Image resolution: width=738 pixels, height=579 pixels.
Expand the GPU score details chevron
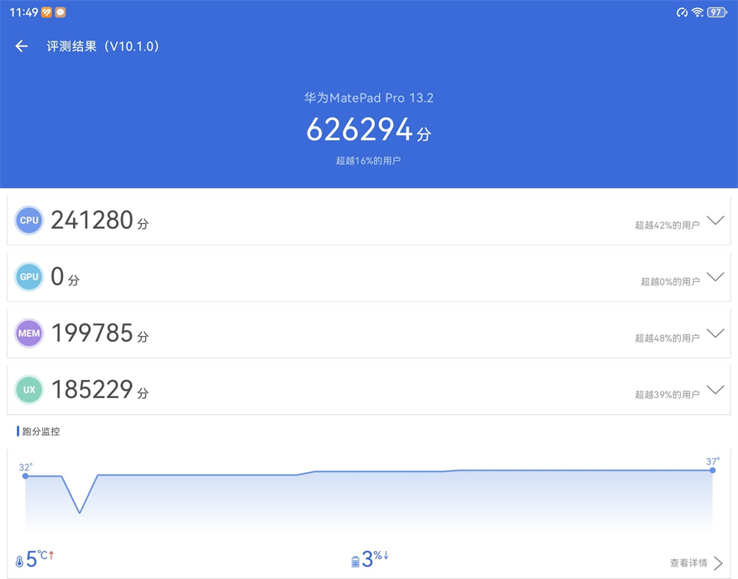pos(716,276)
